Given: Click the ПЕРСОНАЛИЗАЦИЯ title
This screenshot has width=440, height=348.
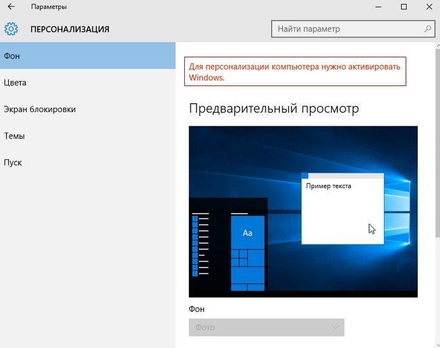Looking at the screenshot, I should coord(70,29).
